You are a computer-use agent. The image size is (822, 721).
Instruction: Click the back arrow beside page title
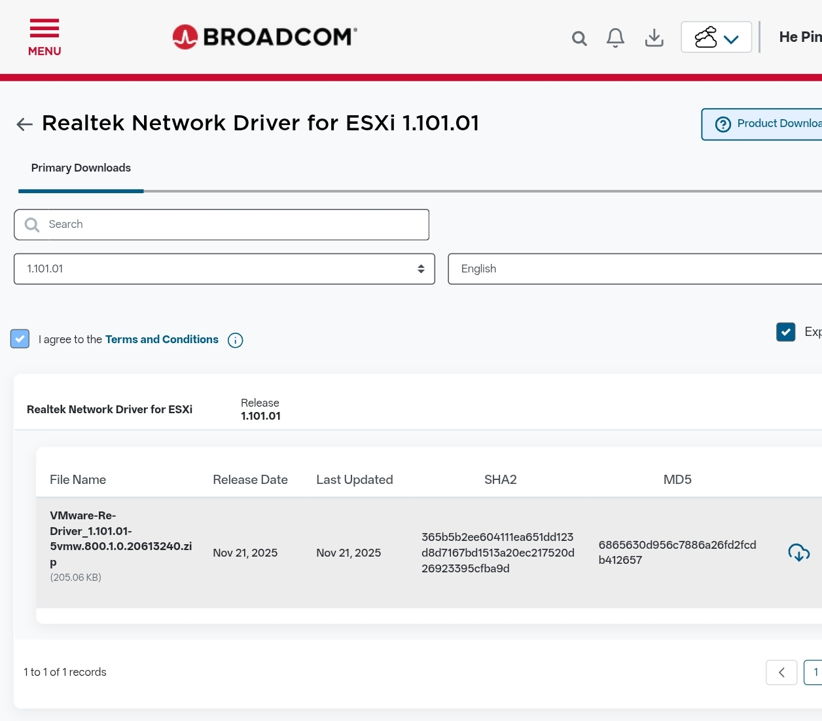24,124
